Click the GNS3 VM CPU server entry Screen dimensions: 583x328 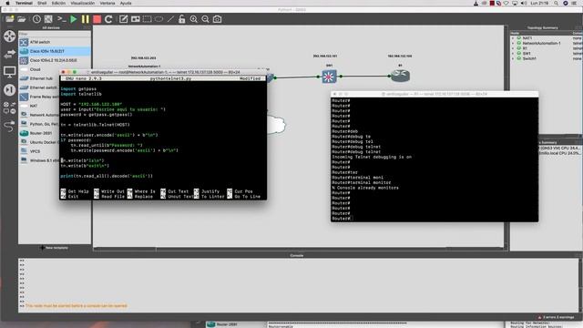coord(559,148)
